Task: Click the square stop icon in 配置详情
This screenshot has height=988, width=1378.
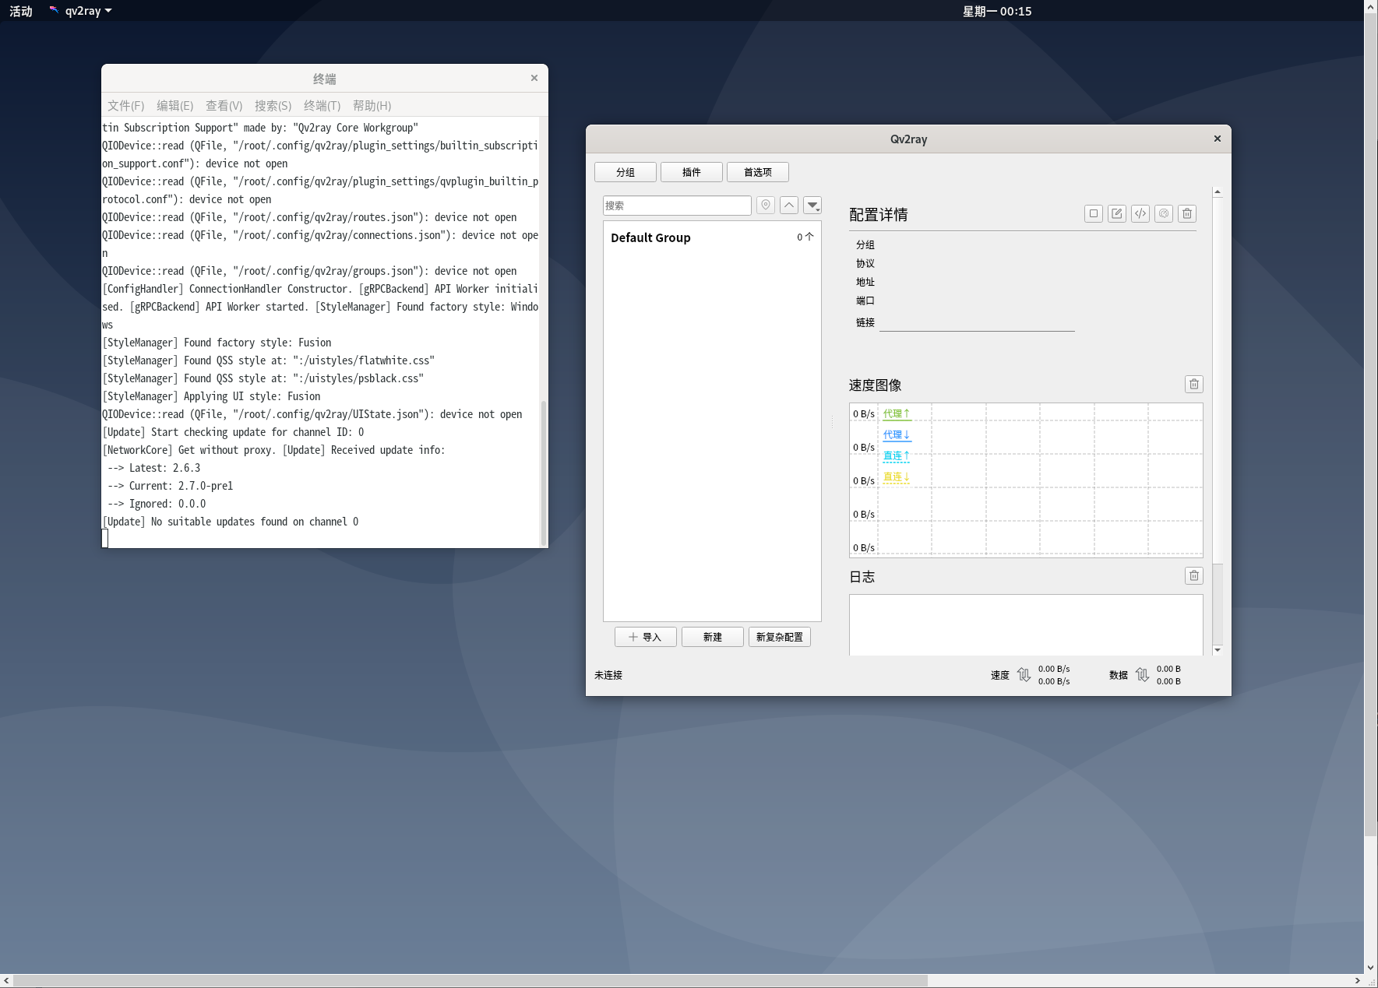Action: click(1094, 213)
